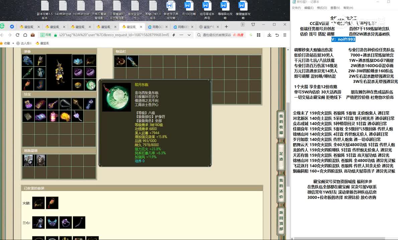Viewport: 398px width, 240px height.
Task: Click the red-gold bracelet in 物品栏
Action: pos(120,61)
